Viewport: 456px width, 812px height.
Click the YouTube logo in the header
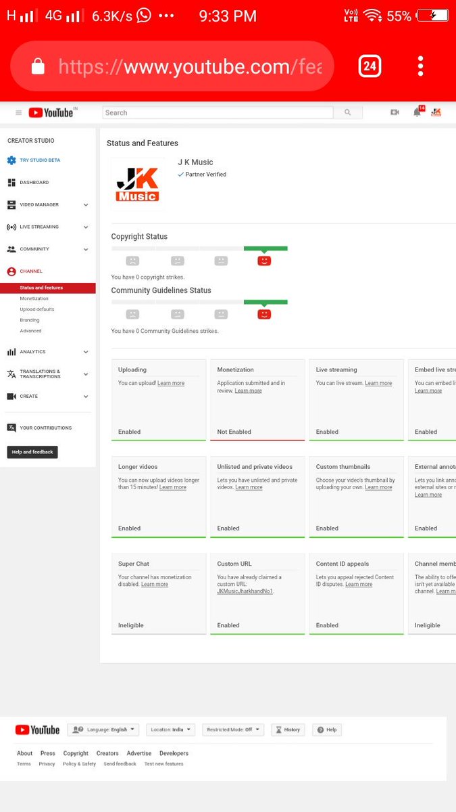[51, 112]
